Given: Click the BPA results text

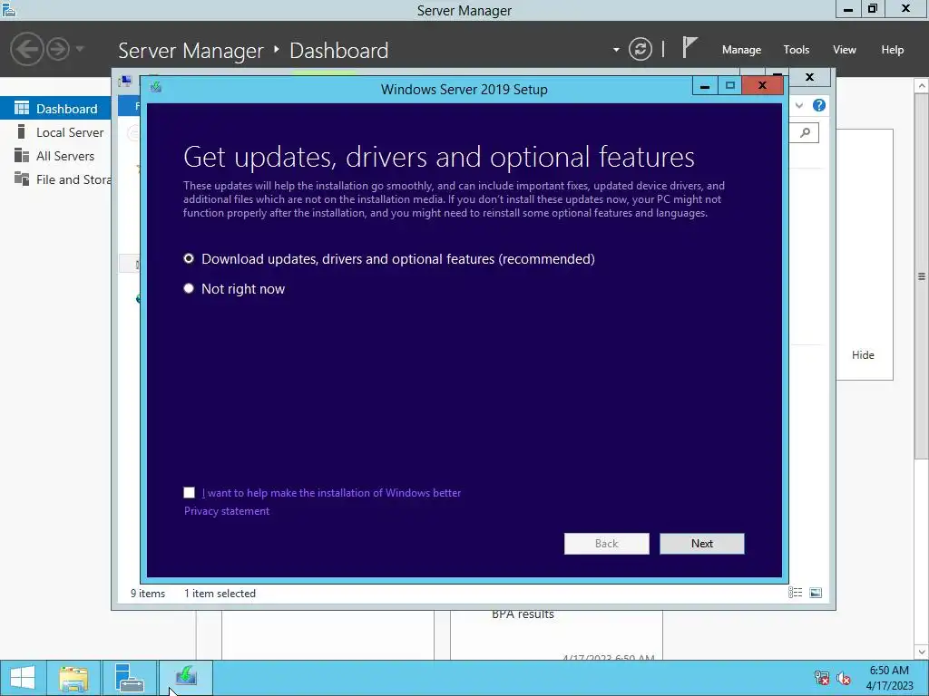Looking at the screenshot, I should (x=523, y=614).
